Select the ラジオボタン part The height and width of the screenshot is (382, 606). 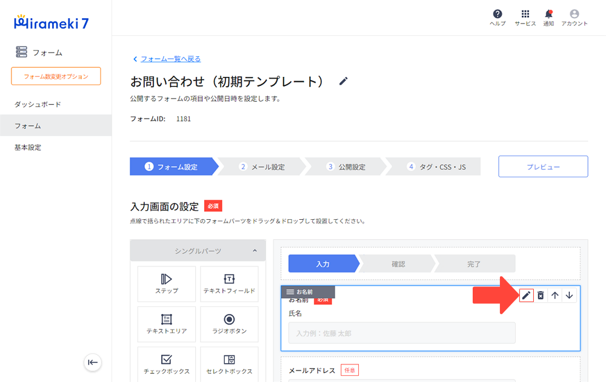pos(229,324)
